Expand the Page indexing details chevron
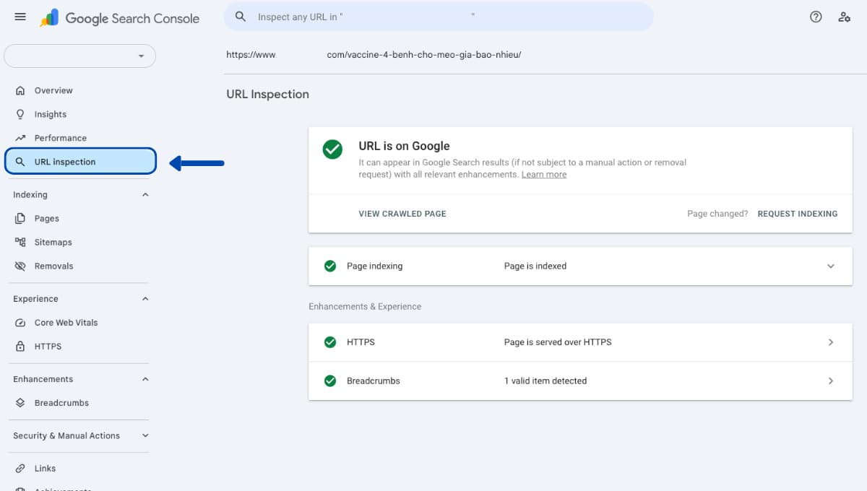Screen dimensions: 867x491 pyautogui.click(x=831, y=266)
